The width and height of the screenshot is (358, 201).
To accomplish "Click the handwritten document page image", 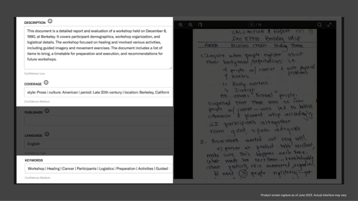I will click(x=255, y=104).
